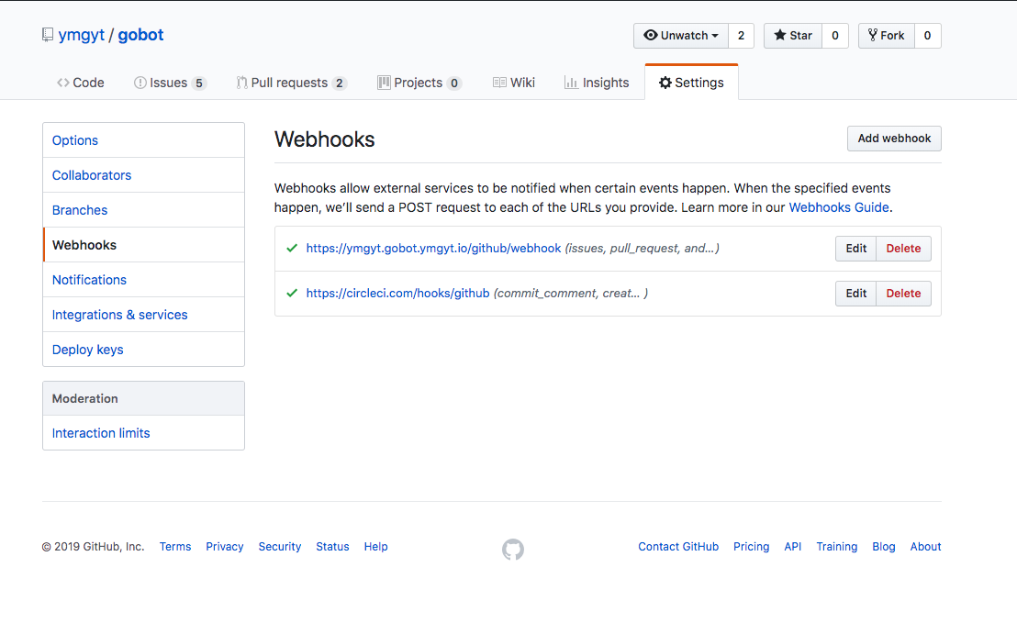Open Blog footer link
The width and height of the screenshot is (1017, 623).
[x=883, y=547]
